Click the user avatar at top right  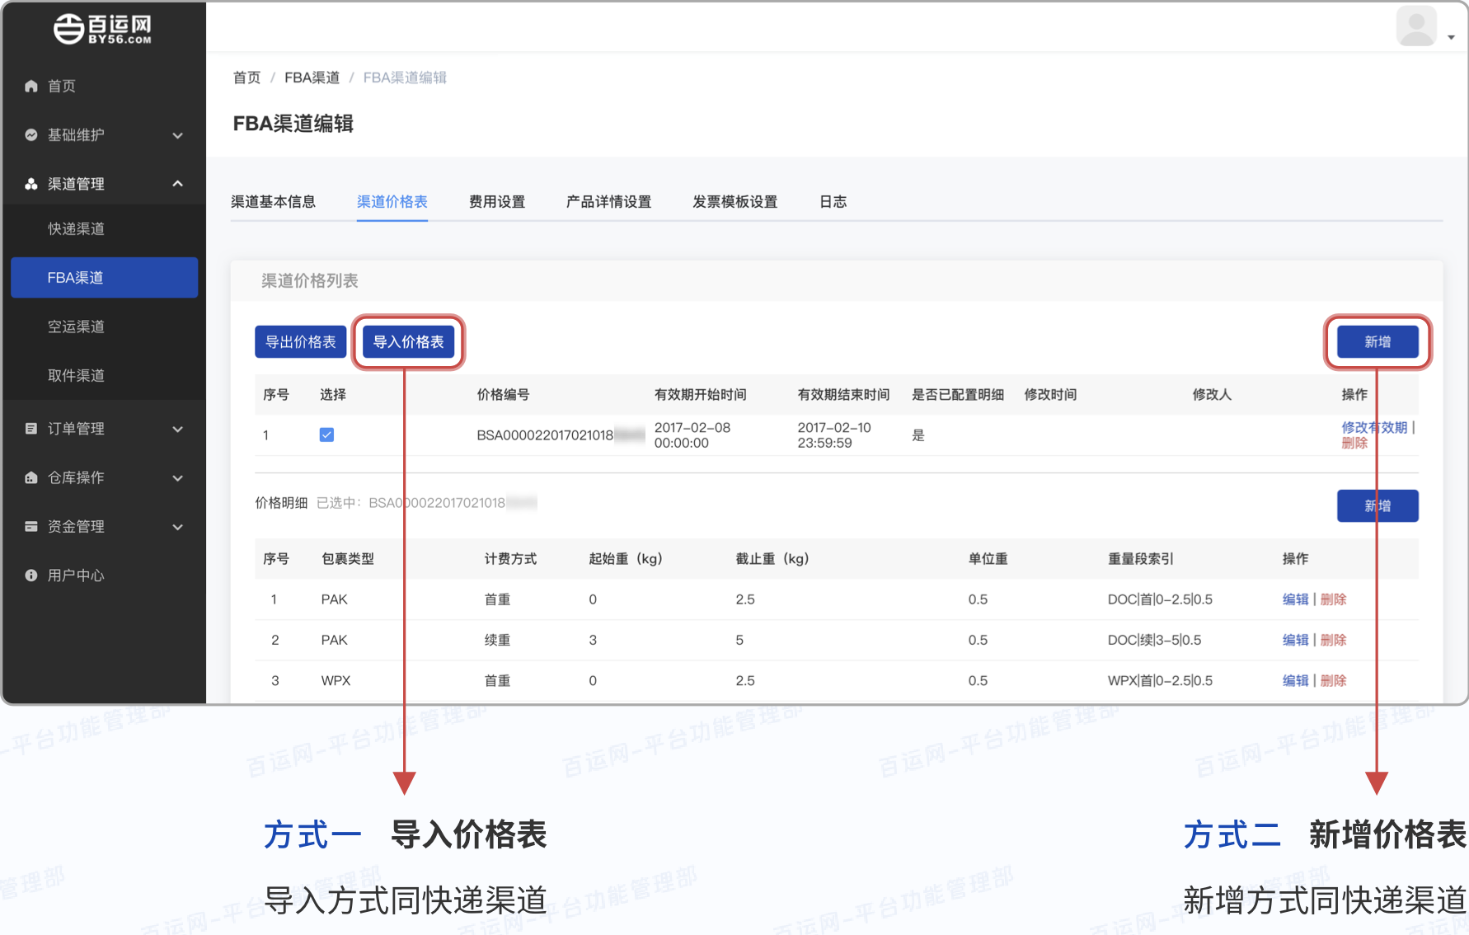pyautogui.click(x=1416, y=26)
